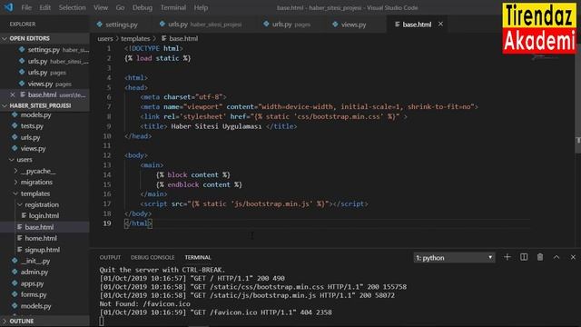Collapse the Open Editors section
This screenshot has height=327, width=581.
44,38
